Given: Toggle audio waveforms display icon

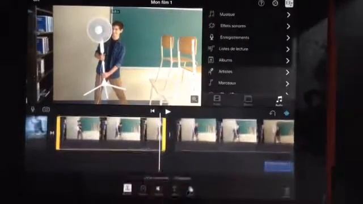Looking at the screenshot, I should 286,113.
